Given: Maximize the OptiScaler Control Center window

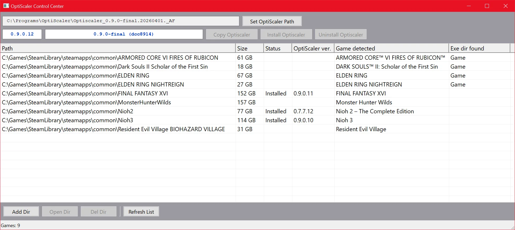Looking at the screenshot, I should point(487,6).
